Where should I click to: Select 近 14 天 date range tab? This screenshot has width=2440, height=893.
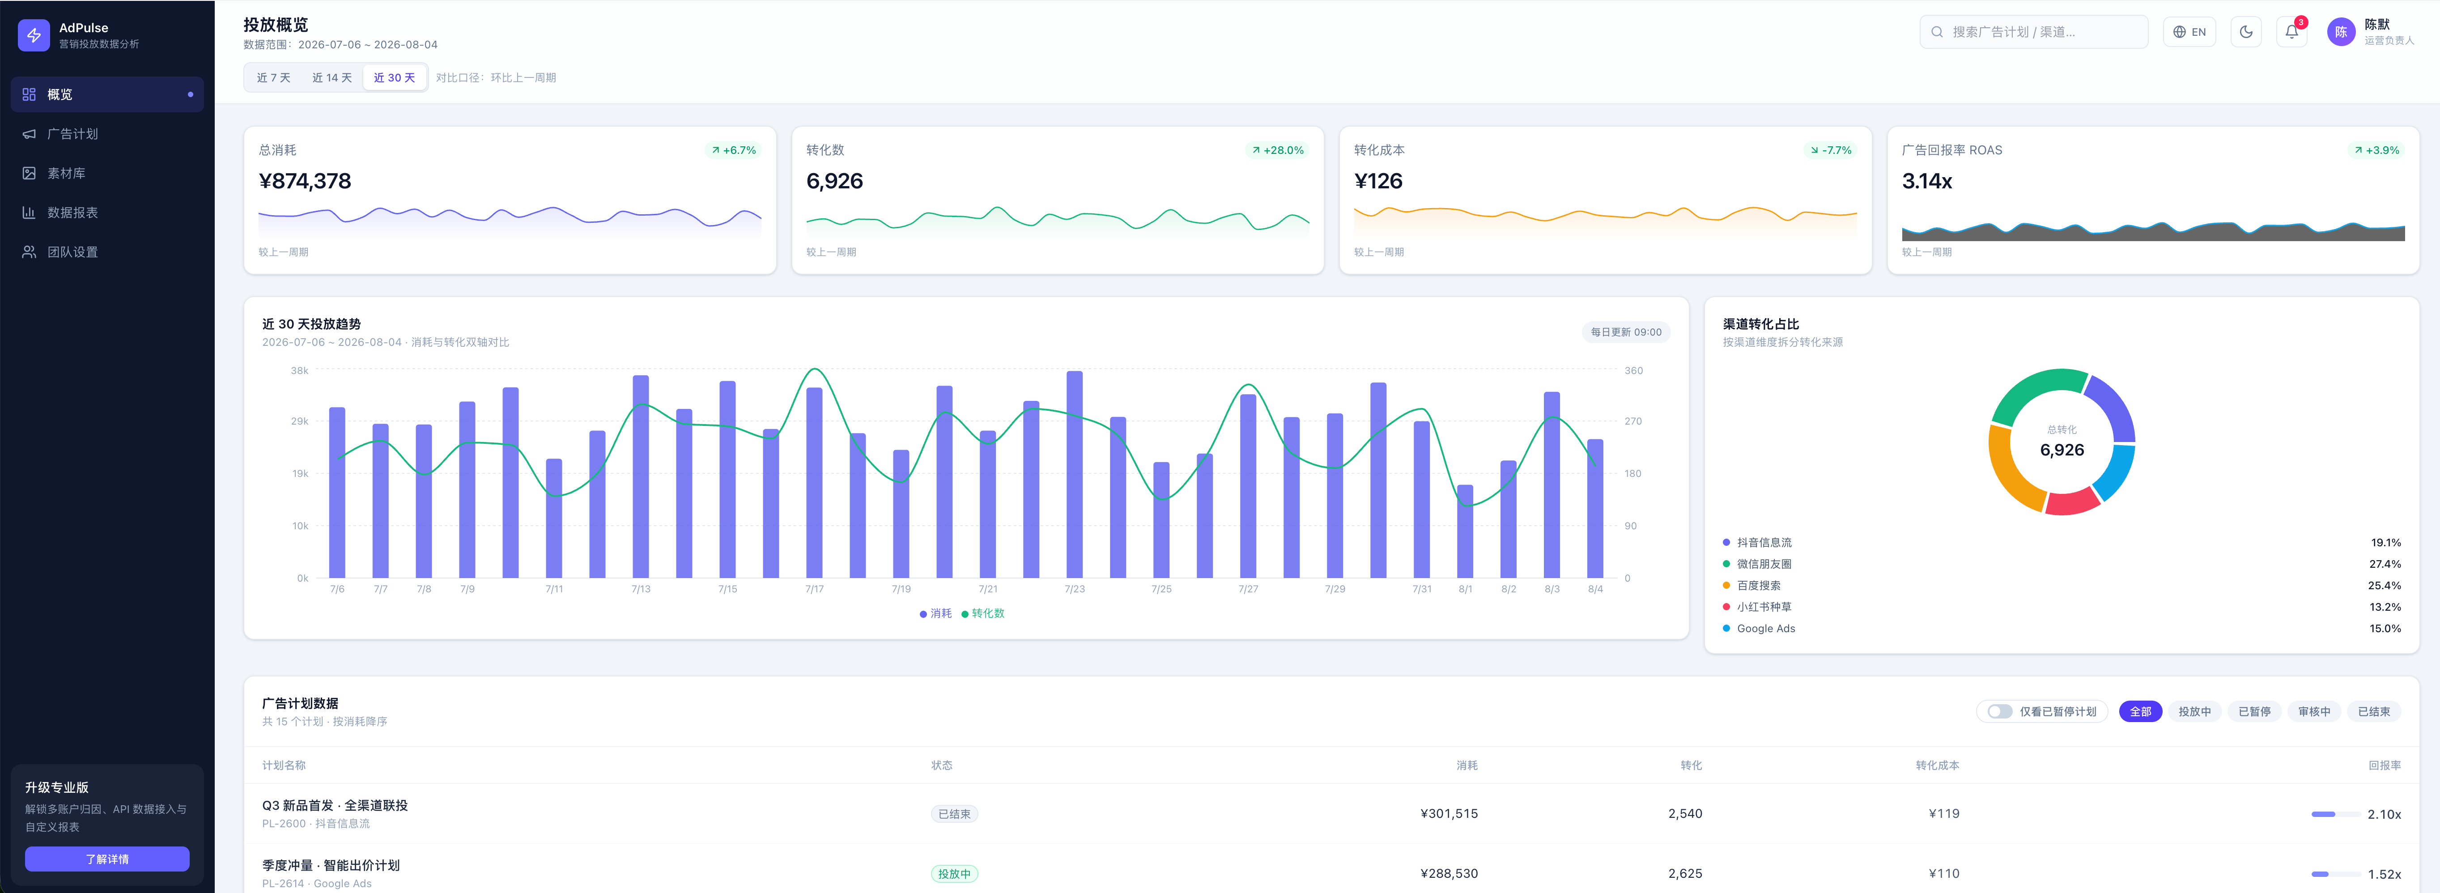click(332, 78)
